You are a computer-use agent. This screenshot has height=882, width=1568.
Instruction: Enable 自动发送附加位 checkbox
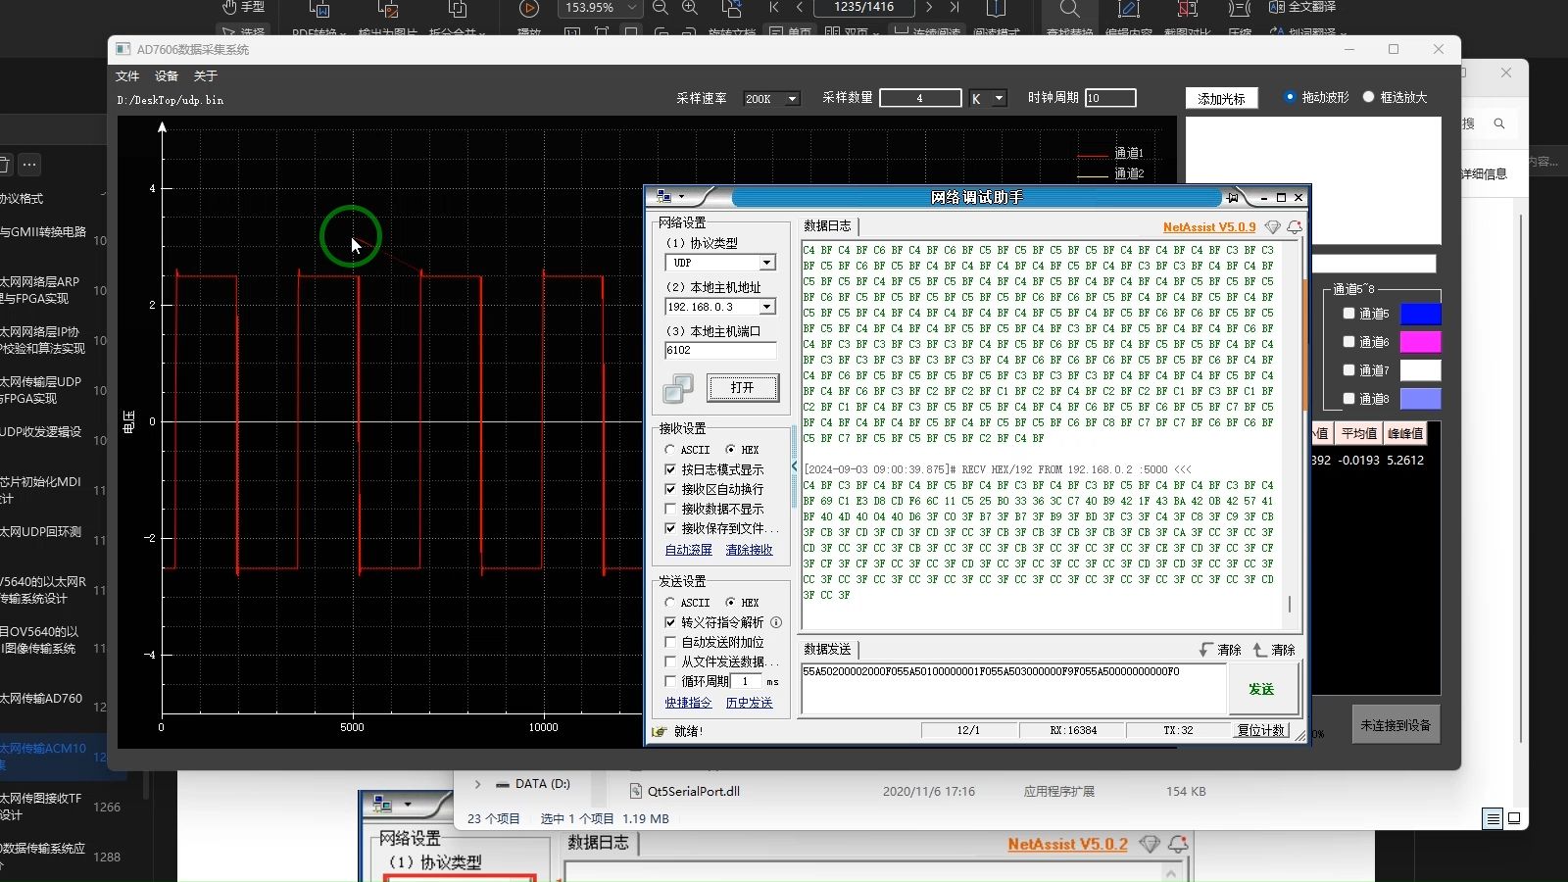point(670,642)
